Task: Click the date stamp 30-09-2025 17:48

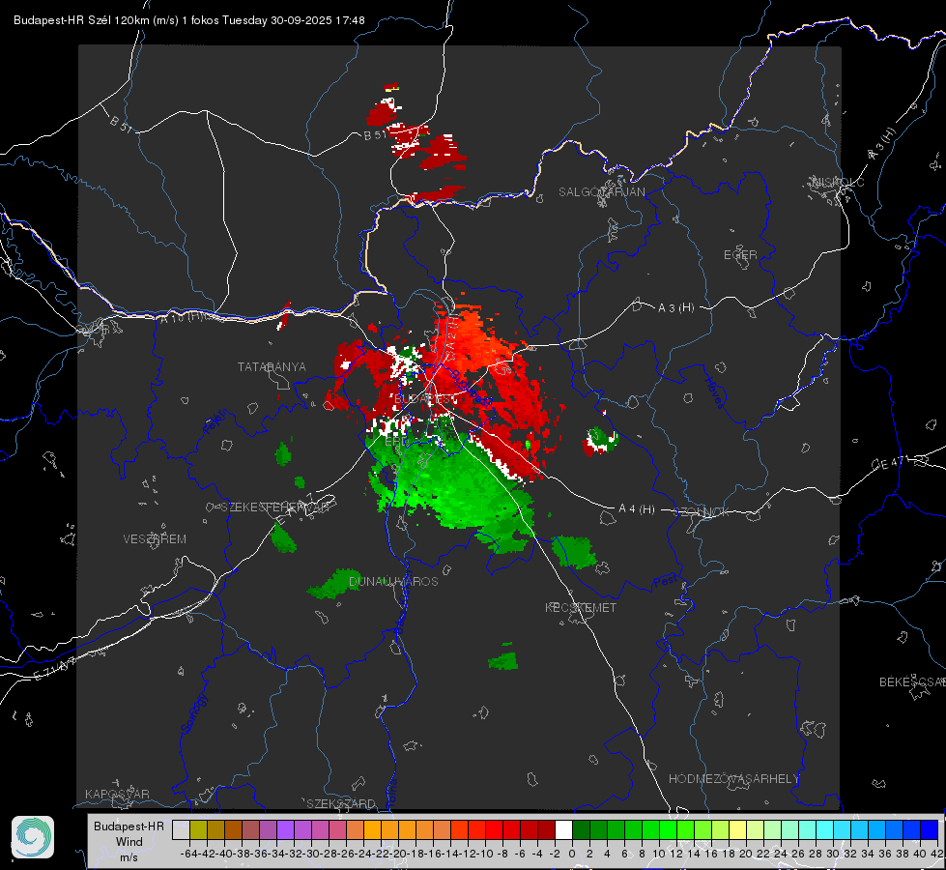Action: 318,20
